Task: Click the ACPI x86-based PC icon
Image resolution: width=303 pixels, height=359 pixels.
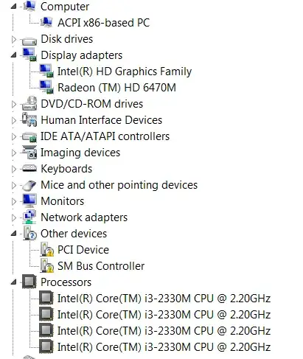Action: coord(46,22)
